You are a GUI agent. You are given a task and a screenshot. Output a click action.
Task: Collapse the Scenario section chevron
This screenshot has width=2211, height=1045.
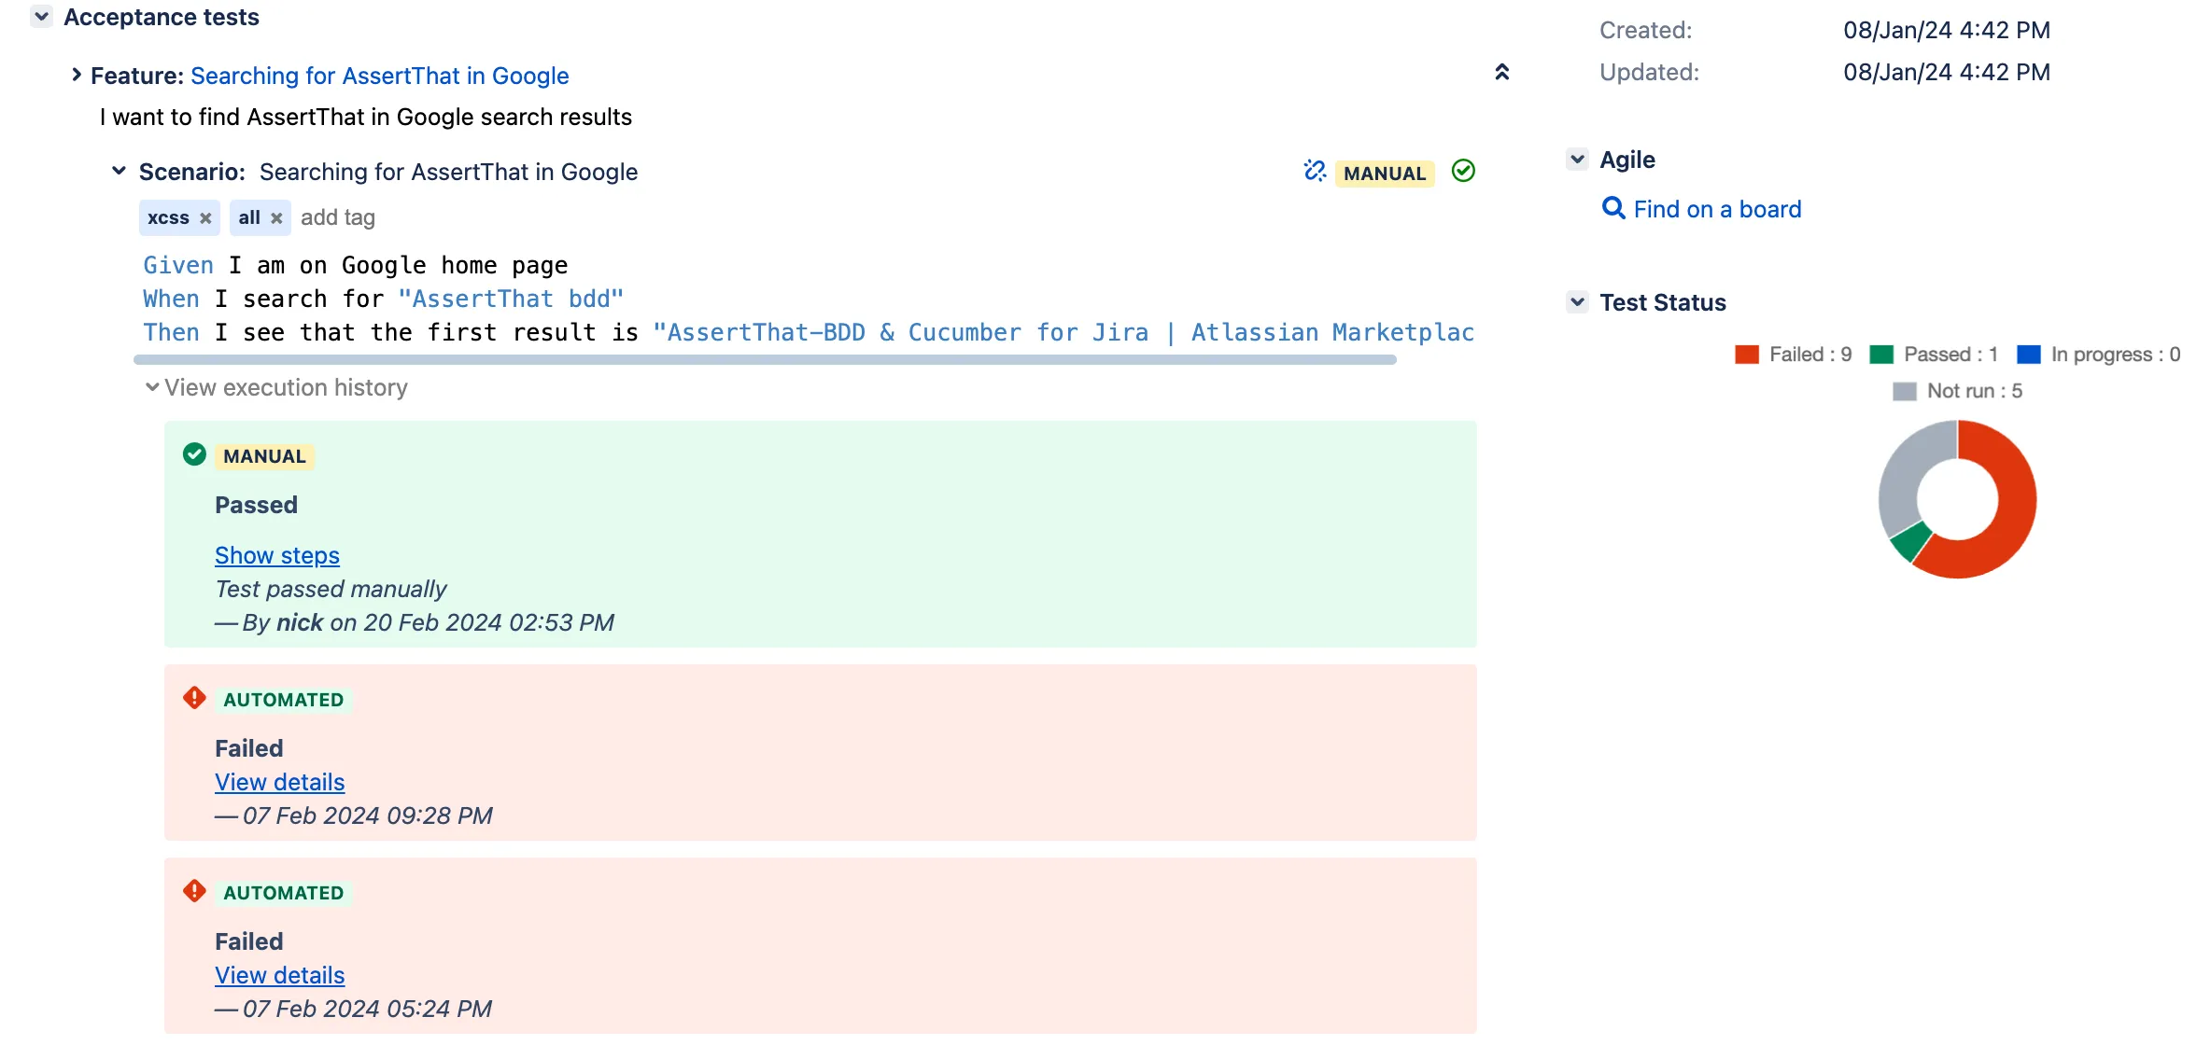pyautogui.click(x=119, y=171)
